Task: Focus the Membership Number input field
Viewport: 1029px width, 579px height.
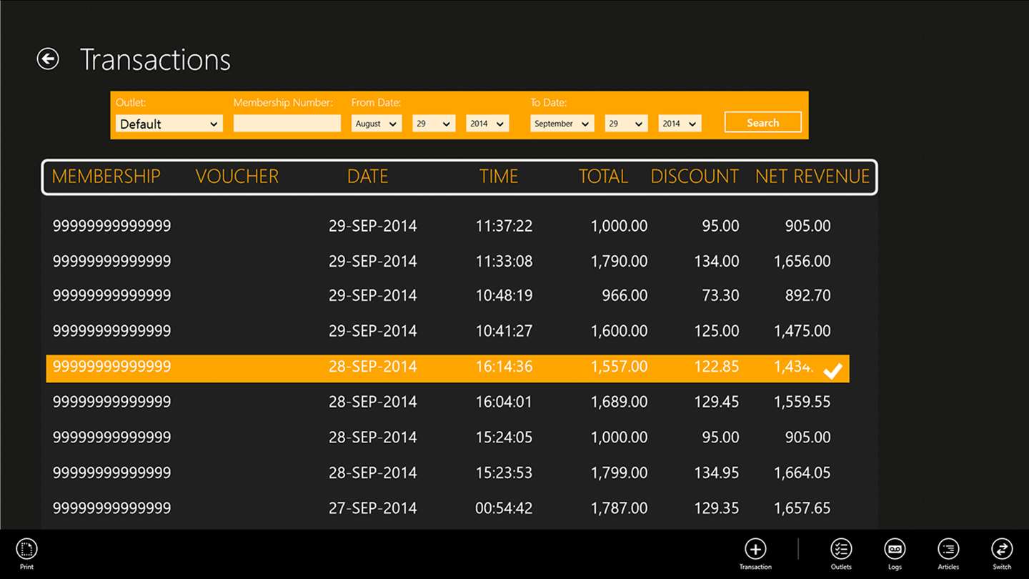Action: pos(287,124)
